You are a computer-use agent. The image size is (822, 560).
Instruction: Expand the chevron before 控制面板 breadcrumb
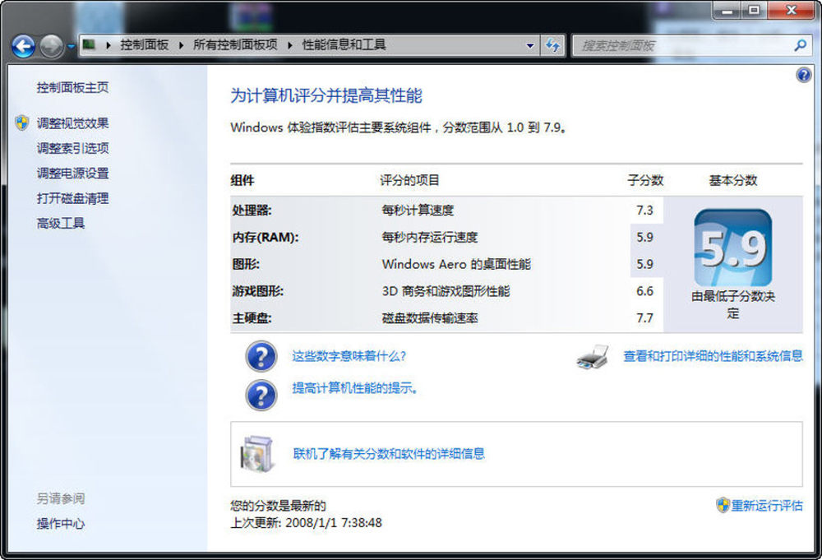pyautogui.click(x=108, y=45)
